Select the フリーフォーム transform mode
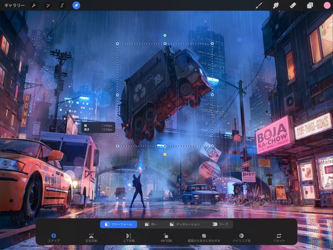Screen dimensions: 333x250 [x=119, y=224]
